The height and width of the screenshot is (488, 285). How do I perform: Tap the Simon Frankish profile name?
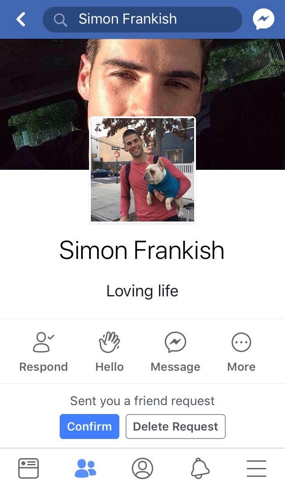[x=142, y=250]
